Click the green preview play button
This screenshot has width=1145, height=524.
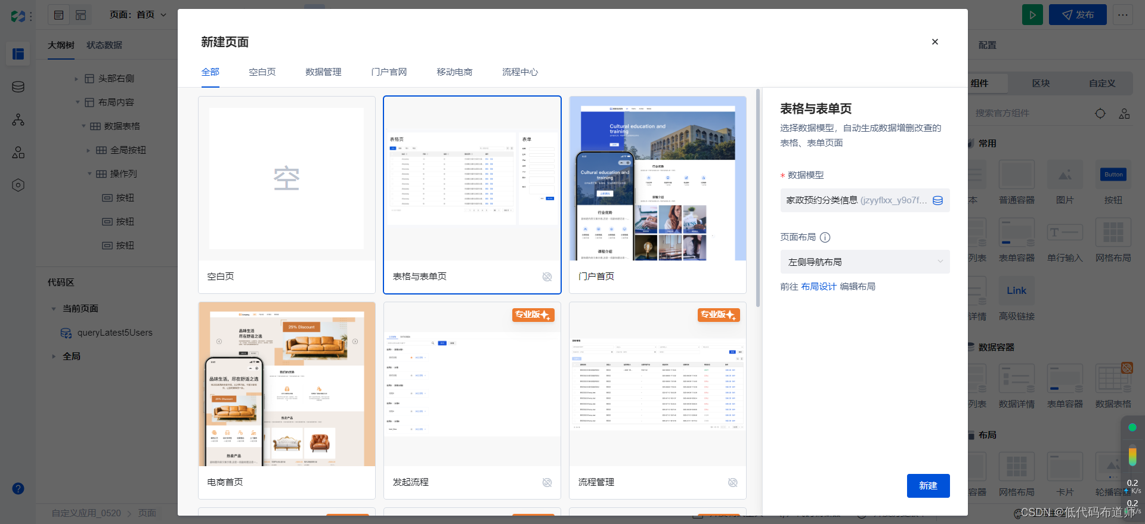pos(1032,15)
